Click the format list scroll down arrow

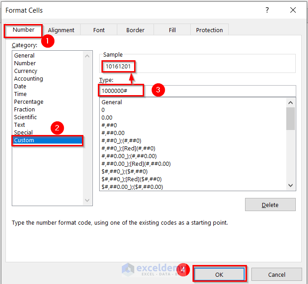point(290,185)
